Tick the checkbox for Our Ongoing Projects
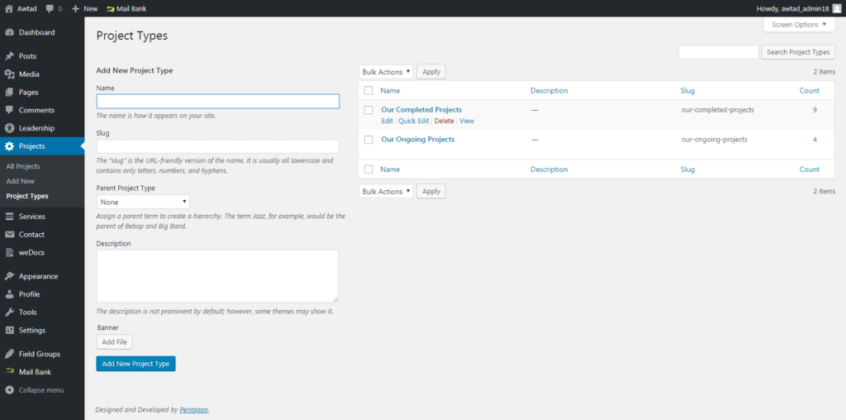846x420 pixels. coord(368,140)
